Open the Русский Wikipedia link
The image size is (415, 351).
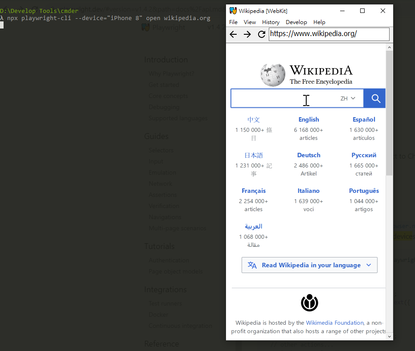[364, 155]
